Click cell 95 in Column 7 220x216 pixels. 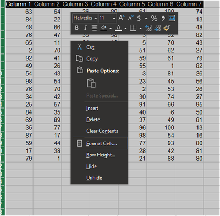[x=189, y=104]
